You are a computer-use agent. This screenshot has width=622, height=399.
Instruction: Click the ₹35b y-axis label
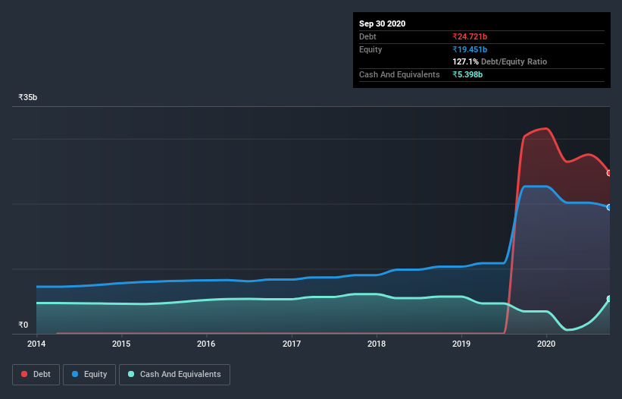pyautogui.click(x=28, y=97)
